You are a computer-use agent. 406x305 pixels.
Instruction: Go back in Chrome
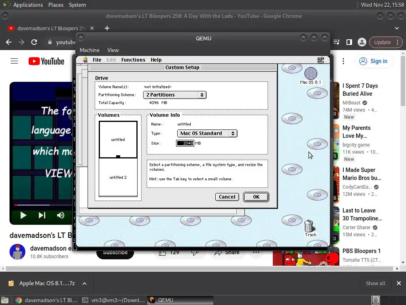point(9,42)
